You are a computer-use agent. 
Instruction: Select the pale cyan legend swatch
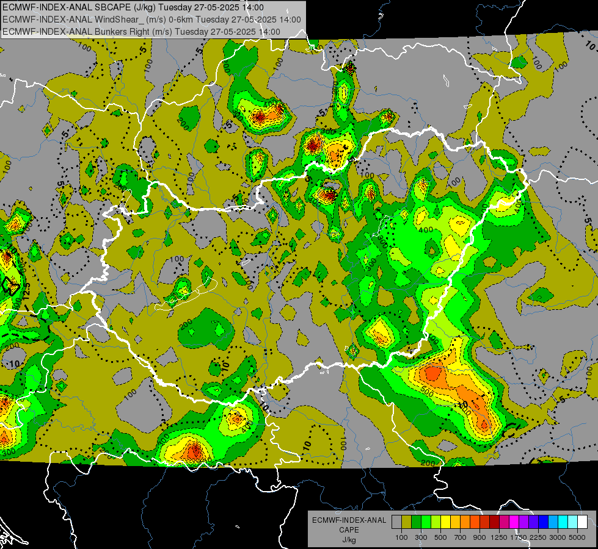click(x=573, y=522)
